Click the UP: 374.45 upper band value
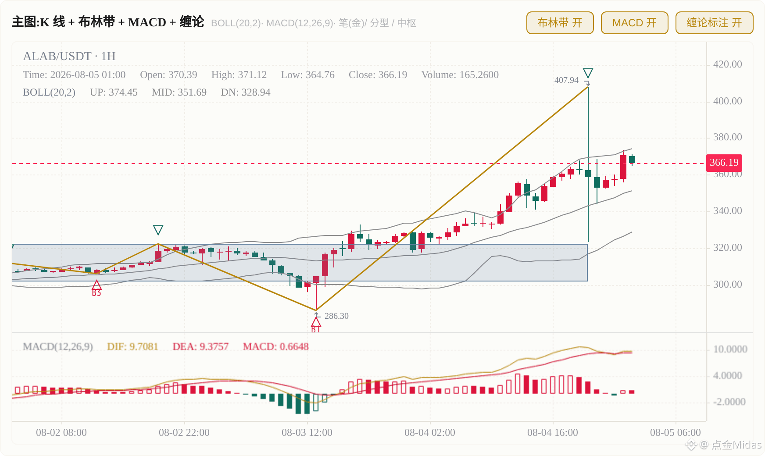765x456 pixels. click(114, 93)
